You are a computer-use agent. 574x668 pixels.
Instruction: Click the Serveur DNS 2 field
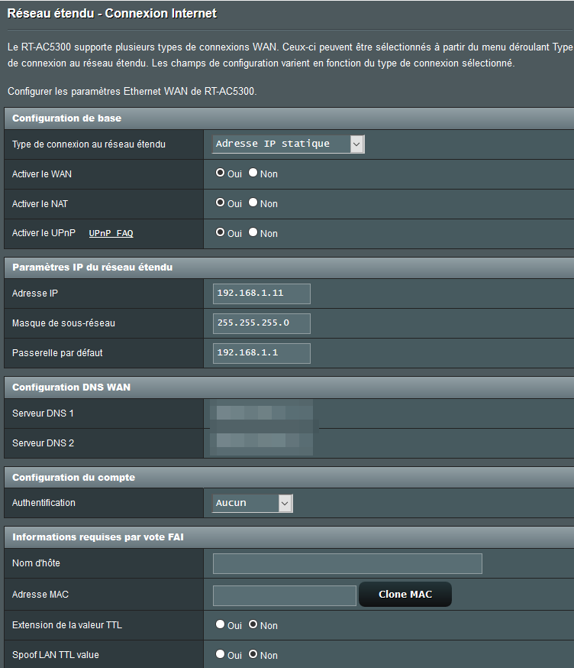pyautogui.click(x=262, y=443)
